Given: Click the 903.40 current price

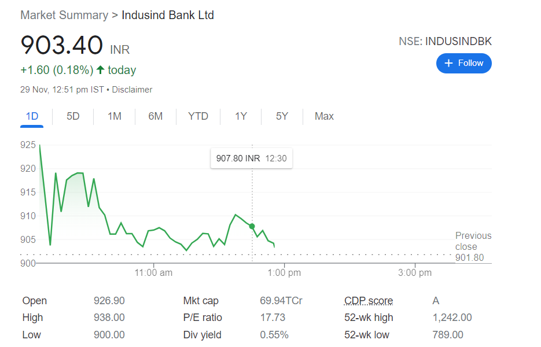Looking at the screenshot, I should pyautogui.click(x=62, y=45).
